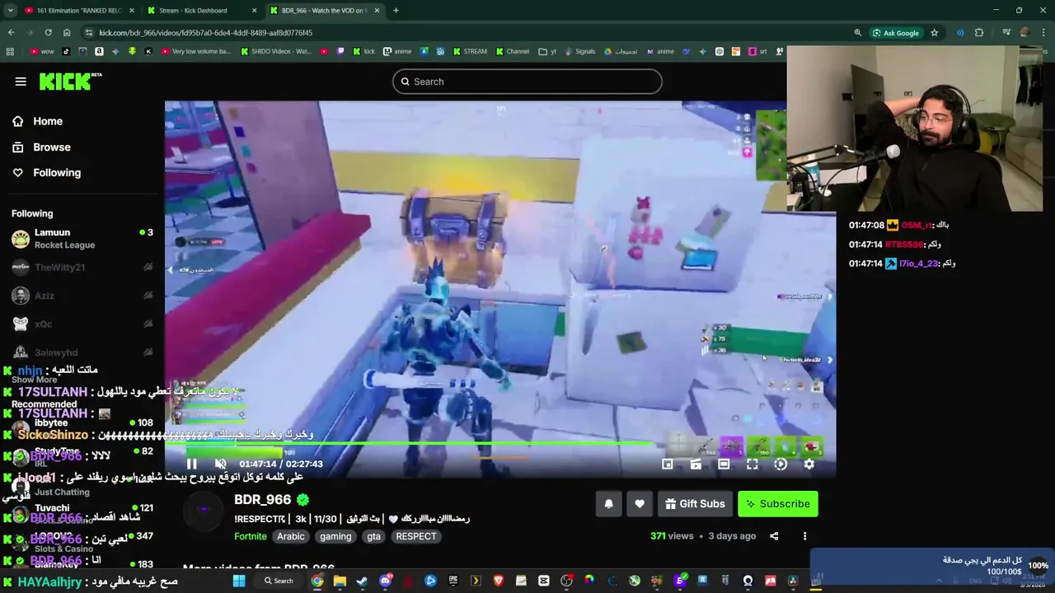Image resolution: width=1055 pixels, height=593 pixels.
Task: Open the zoom magnifier icon in address bar
Action: click(x=858, y=32)
